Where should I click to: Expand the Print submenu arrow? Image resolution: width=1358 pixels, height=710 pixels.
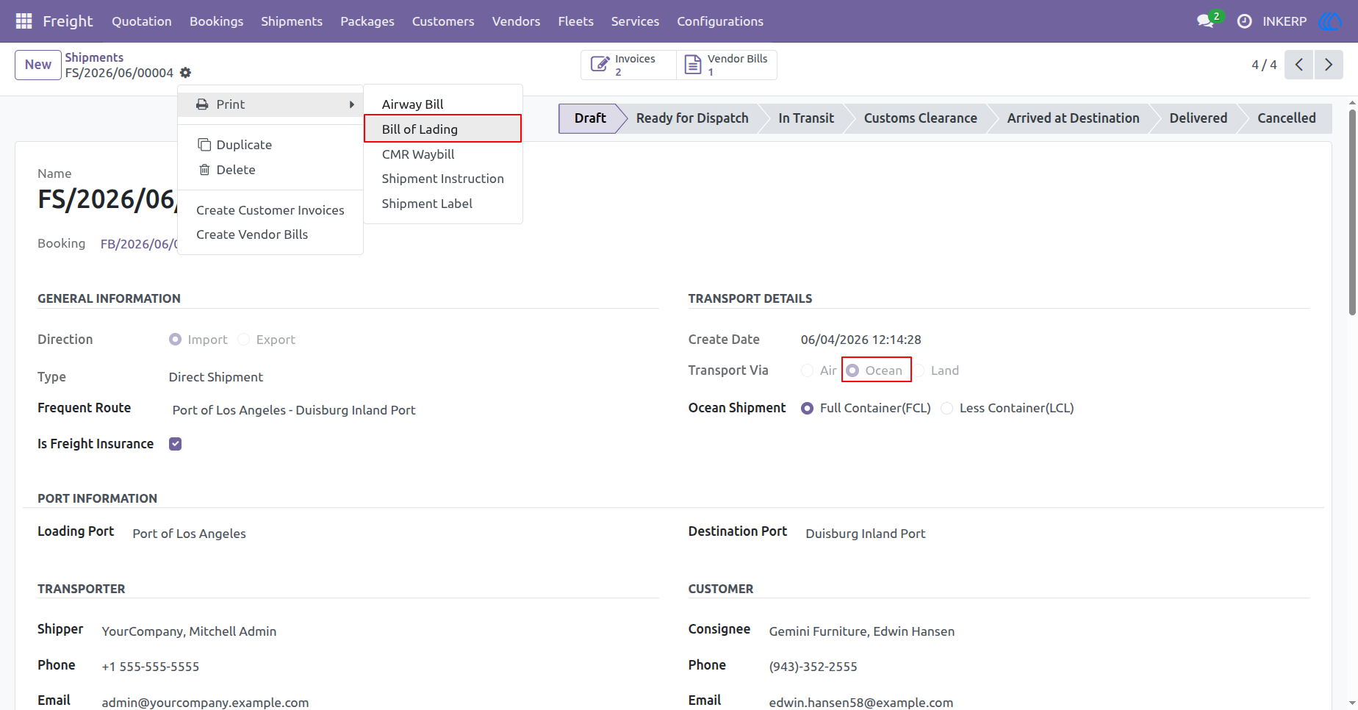(352, 104)
